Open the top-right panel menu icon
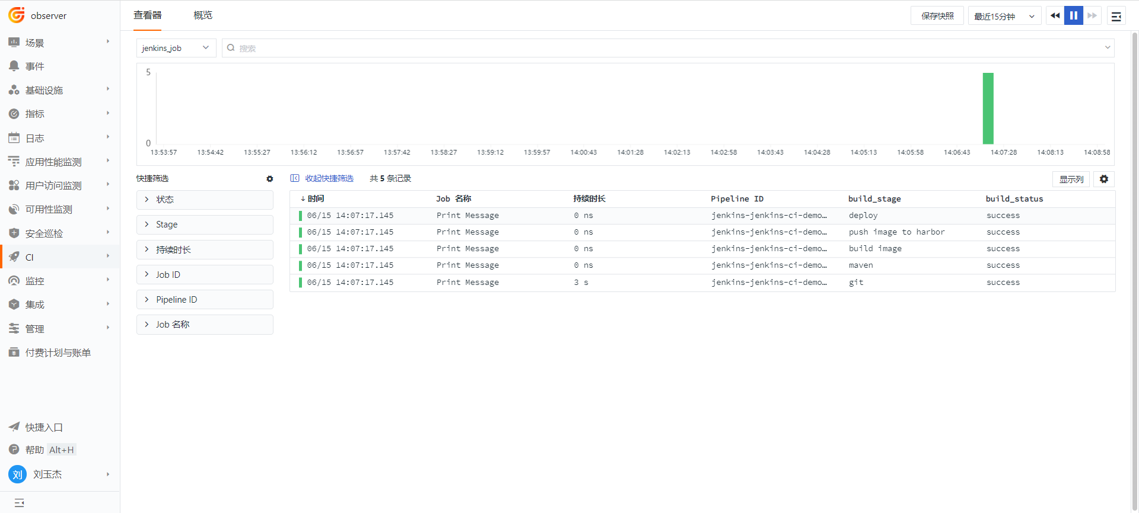1139x513 pixels. (1116, 17)
